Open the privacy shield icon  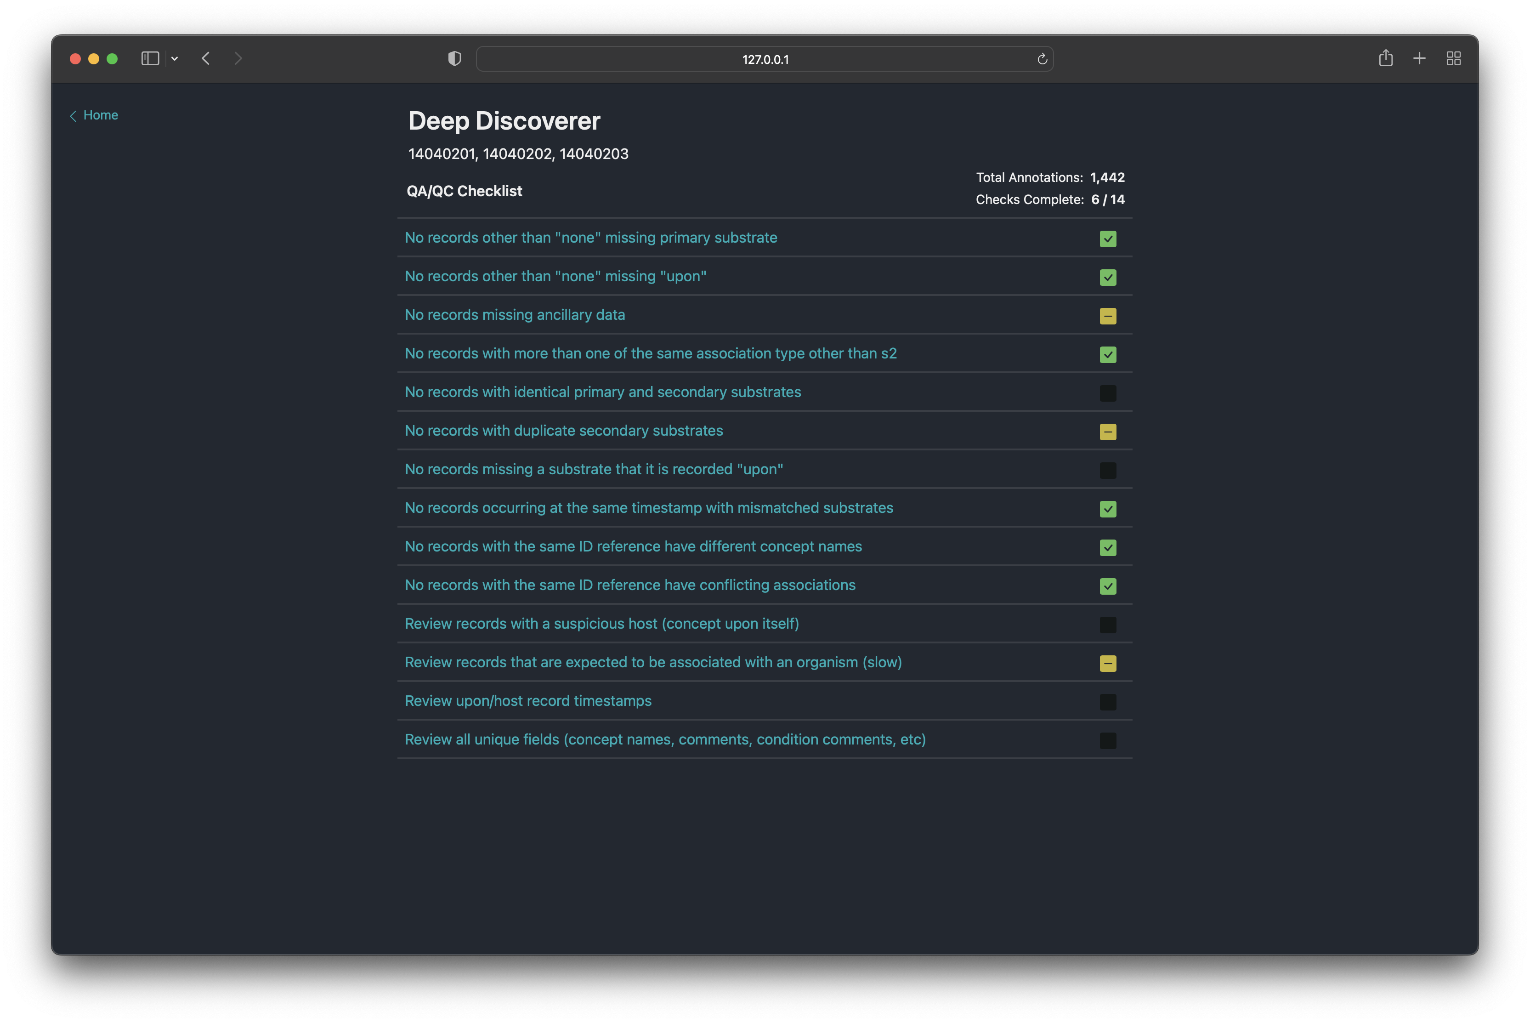click(x=454, y=59)
